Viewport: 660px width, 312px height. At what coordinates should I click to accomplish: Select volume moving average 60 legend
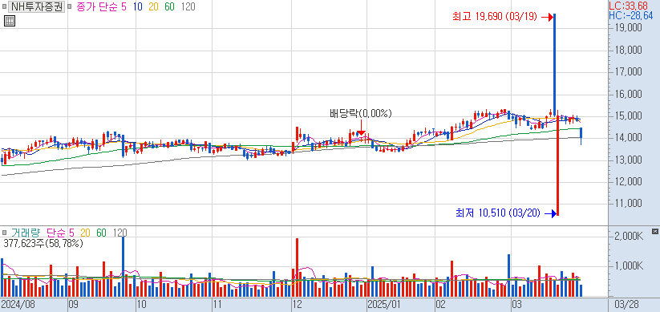pos(101,233)
